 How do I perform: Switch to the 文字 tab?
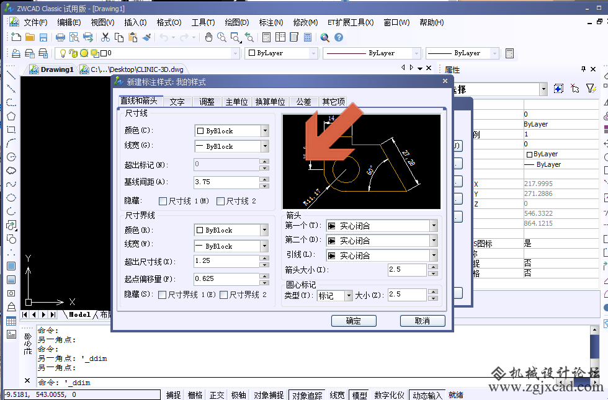(177, 102)
